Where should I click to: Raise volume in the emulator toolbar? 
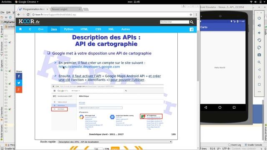click(259, 25)
